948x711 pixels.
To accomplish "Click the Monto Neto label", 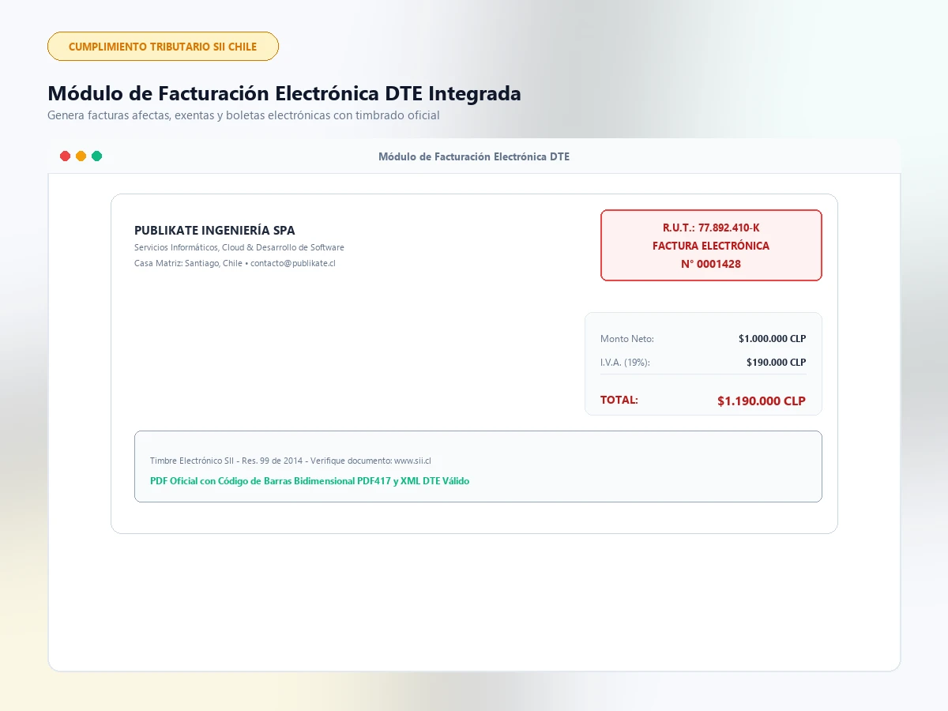I will (627, 339).
